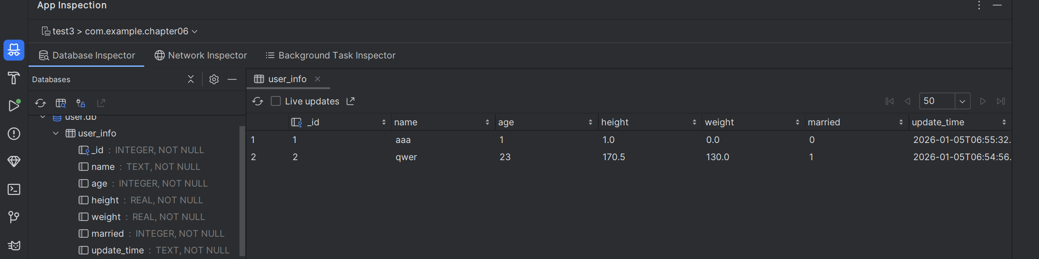The height and width of the screenshot is (259, 1039).
Task: Refresh the database schema in Databases panel
Action: coord(40,103)
